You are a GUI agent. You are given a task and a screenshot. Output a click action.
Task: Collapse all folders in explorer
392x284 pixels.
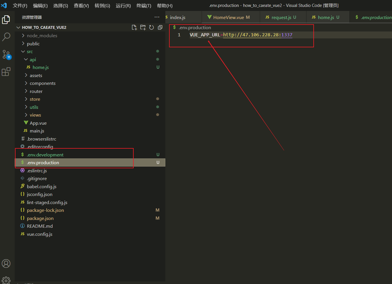tap(160, 27)
